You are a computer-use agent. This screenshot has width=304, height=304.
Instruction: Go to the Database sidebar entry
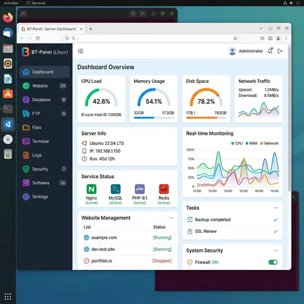[44, 100]
